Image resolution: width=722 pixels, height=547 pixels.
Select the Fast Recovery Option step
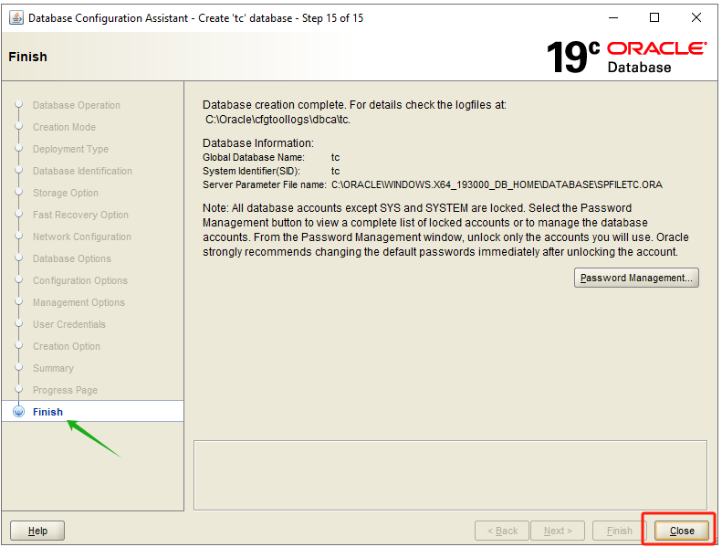pos(80,215)
